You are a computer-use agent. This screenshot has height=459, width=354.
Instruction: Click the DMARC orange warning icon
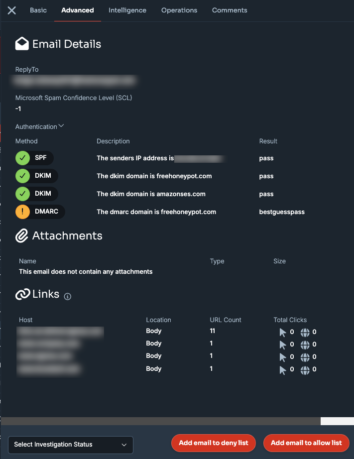22,212
